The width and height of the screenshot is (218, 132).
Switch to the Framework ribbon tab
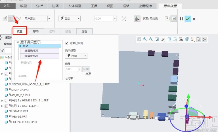[126, 6]
